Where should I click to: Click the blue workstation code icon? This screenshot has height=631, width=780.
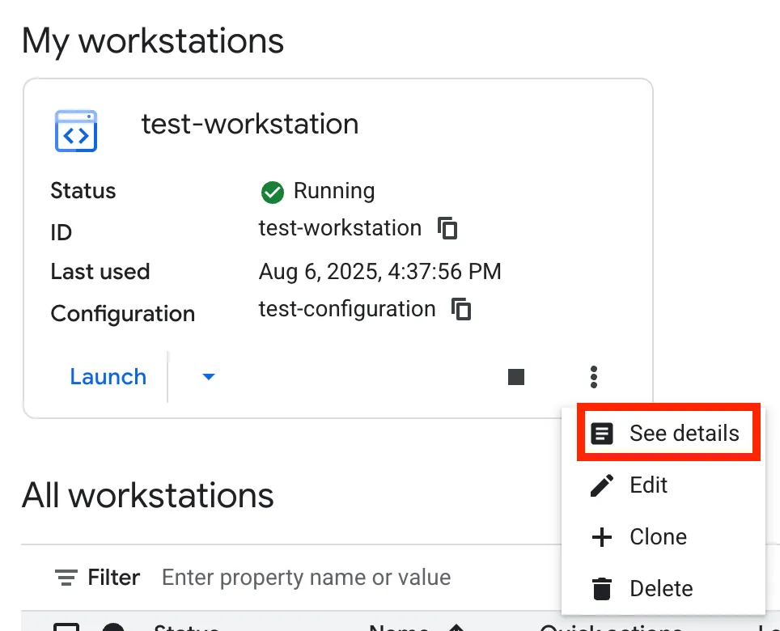(x=76, y=130)
